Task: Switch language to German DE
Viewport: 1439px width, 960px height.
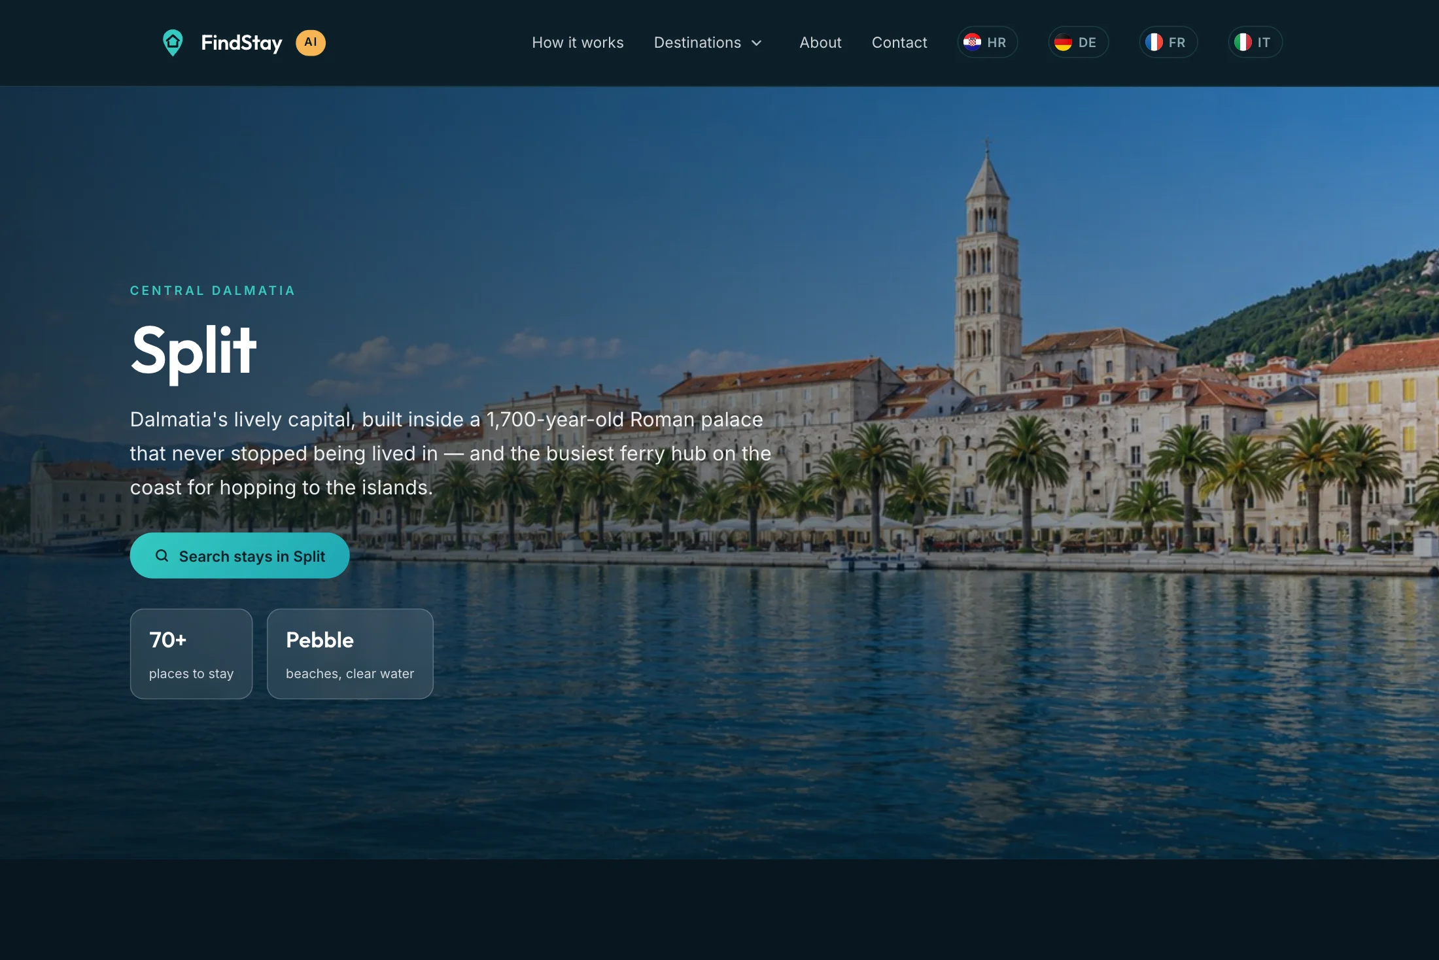Action: coord(1078,43)
